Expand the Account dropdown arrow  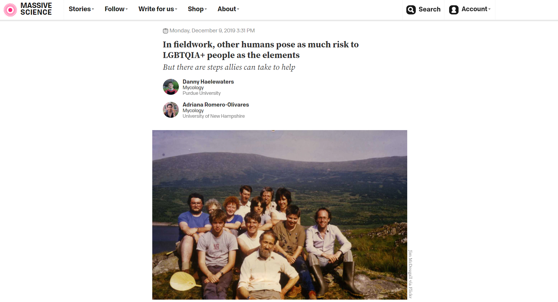(x=489, y=9)
